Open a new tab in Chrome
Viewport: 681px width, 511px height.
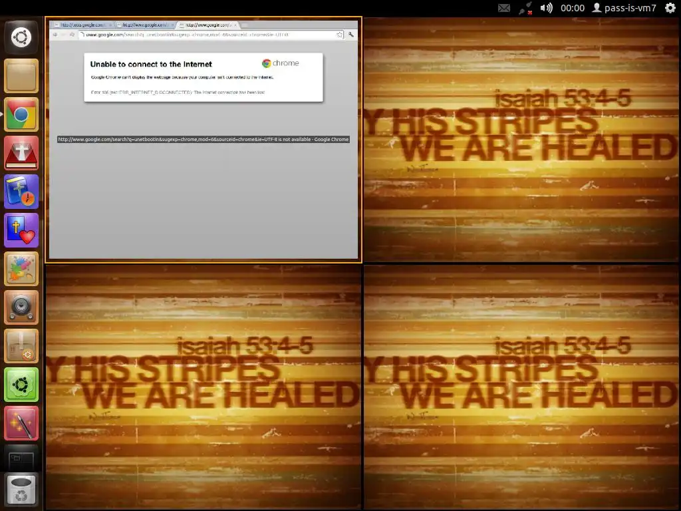244,25
